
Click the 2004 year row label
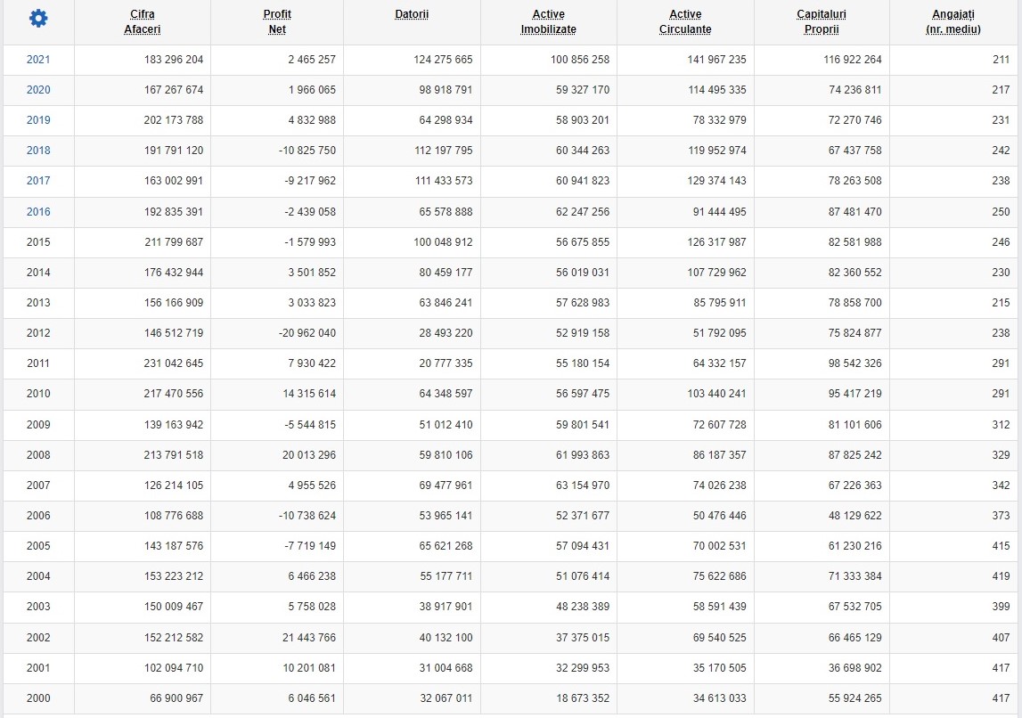(x=38, y=576)
